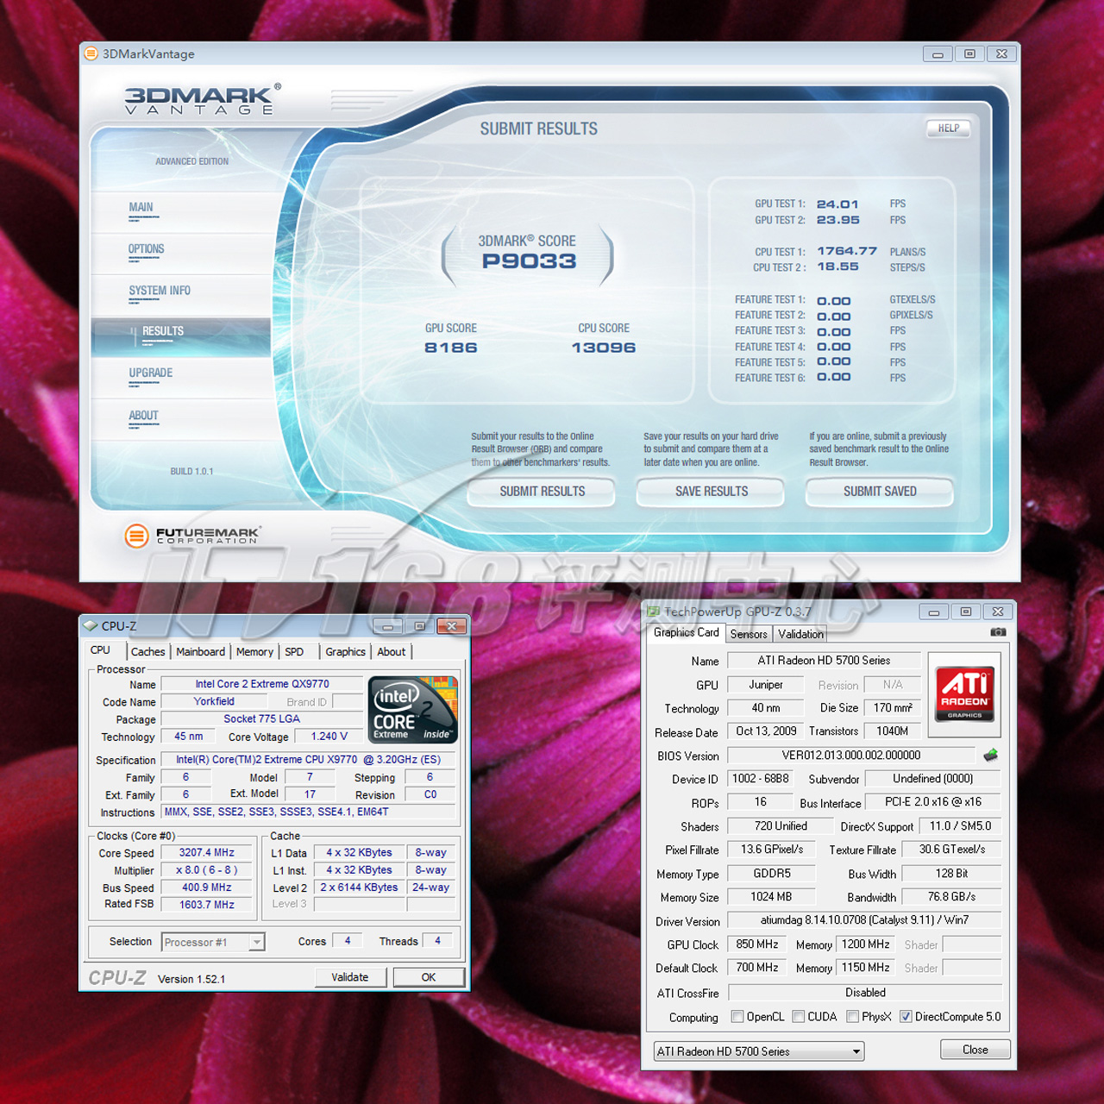The height and width of the screenshot is (1104, 1104).
Task: Click the ATI CrossFire Disabled field
Action: pos(865,993)
